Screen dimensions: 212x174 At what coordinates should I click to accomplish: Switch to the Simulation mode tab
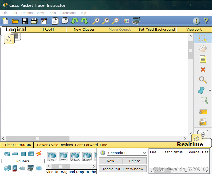tap(203, 134)
